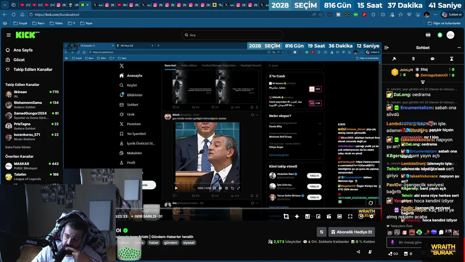Click the sparkle icon on player controls

point(297,216)
